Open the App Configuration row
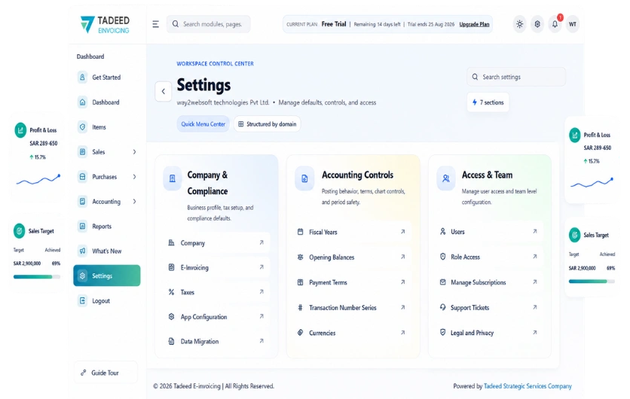630x399 pixels. pyautogui.click(x=216, y=317)
